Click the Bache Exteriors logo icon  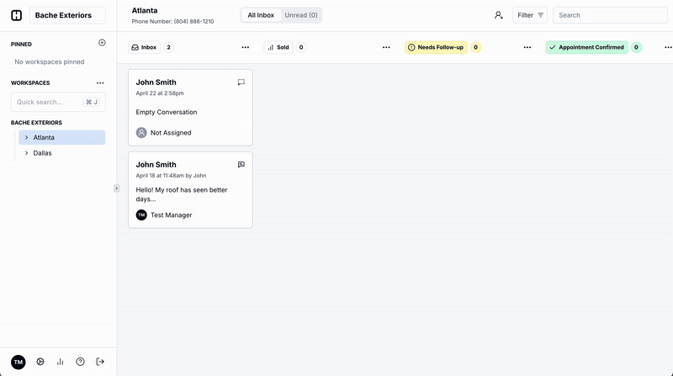[x=16, y=15]
